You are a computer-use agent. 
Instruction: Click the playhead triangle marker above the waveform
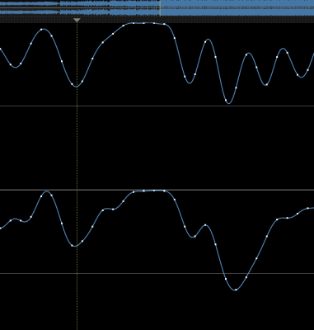point(77,21)
